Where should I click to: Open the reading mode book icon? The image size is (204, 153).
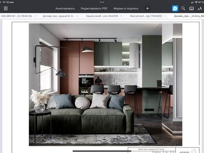click(192, 8)
